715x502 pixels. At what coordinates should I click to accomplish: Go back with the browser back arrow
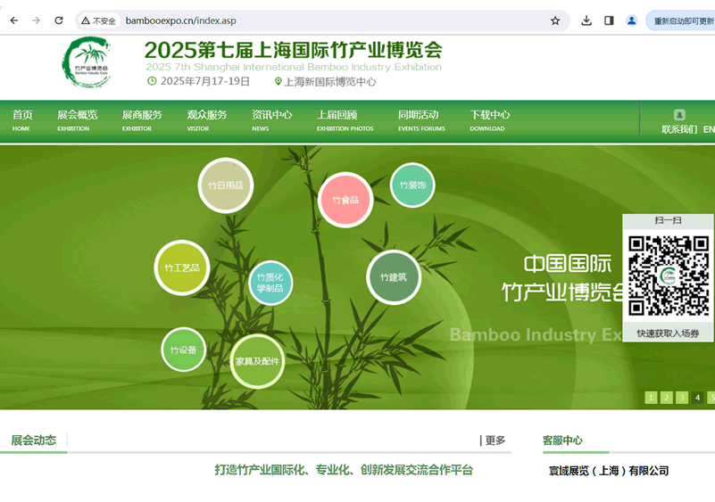(x=14, y=21)
